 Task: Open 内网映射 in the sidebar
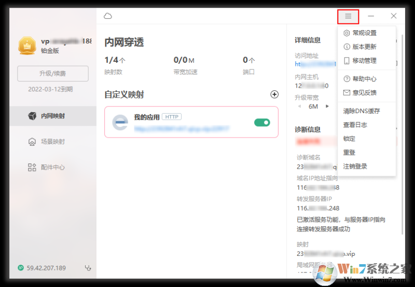tap(52, 116)
